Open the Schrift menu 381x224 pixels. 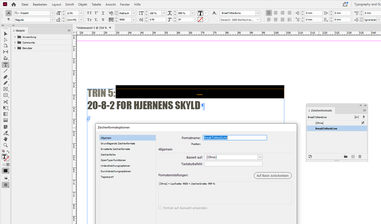(69, 4)
